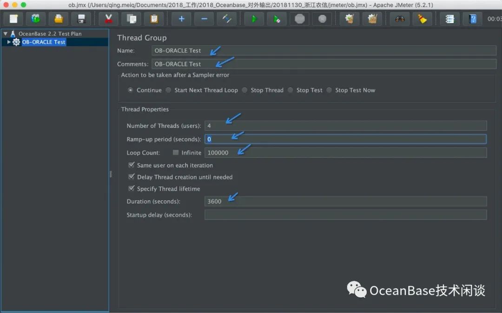This screenshot has height=313, width=502.
Task: Click the plus Expand All icon
Action: [x=181, y=19]
